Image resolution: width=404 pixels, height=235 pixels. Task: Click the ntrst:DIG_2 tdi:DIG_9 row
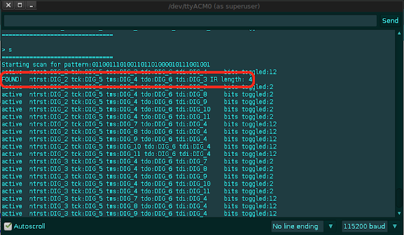pyautogui.click(x=138, y=102)
